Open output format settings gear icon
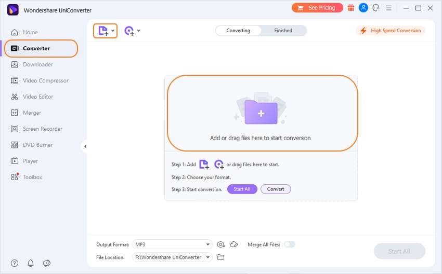 coord(221,244)
